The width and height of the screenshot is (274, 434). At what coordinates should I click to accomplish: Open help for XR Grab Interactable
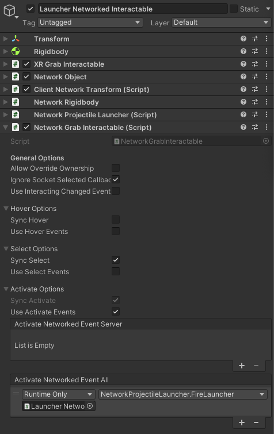tap(243, 64)
